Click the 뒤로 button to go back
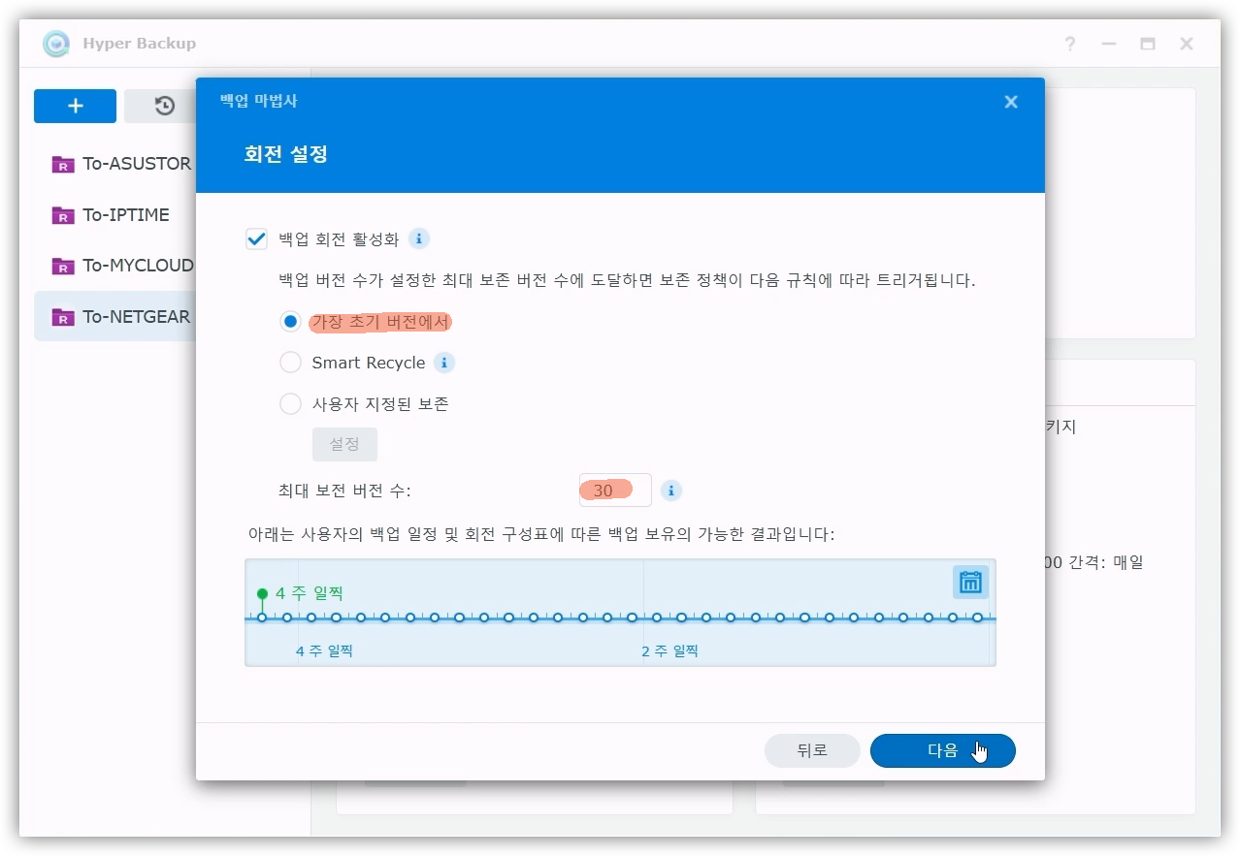Image resolution: width=1240 pixels, height=856 pixels. pos(812,750)
